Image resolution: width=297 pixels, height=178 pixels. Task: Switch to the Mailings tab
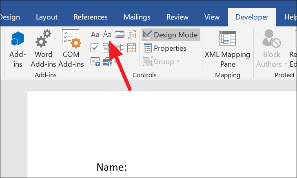coord(137,17)
